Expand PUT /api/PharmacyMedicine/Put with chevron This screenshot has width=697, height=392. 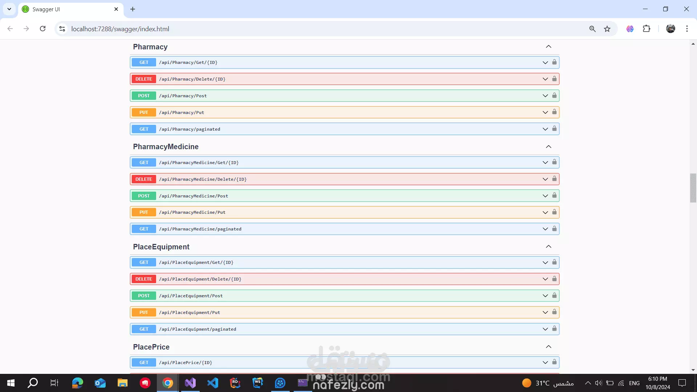(545, 212)
